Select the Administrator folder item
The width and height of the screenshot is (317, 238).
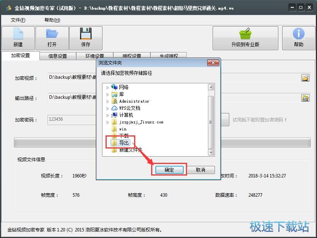pyautogui.click(x=130, y=101)
